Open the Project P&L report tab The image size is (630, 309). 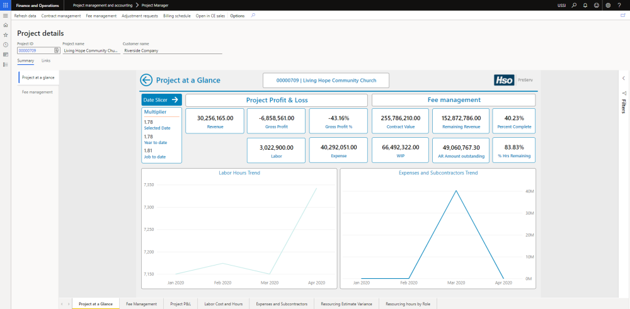click(180, 304)
